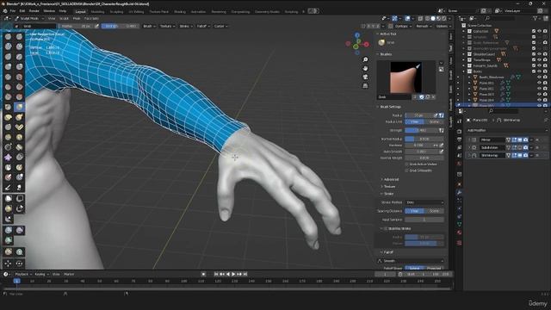Open the Texture properties tab icon
The width and height of the screenshot is (551, 310).
click(x=459, y=243)
